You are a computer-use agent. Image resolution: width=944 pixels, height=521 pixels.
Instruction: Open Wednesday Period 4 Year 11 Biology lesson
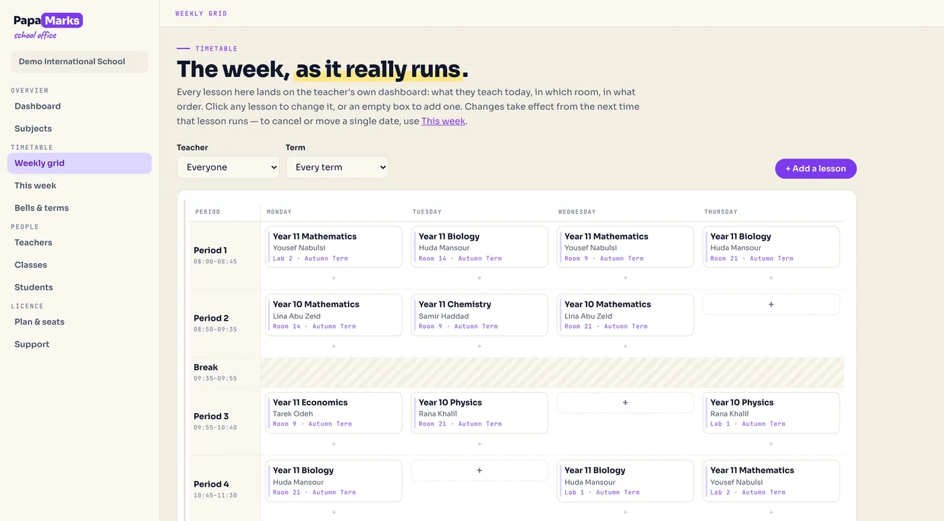625,481
